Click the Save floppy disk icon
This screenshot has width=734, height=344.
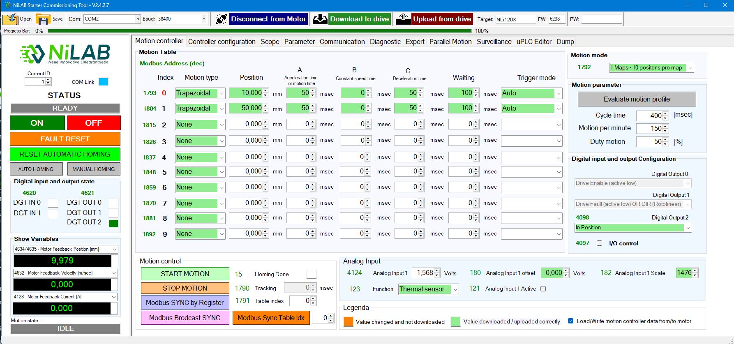click(43, 19)
